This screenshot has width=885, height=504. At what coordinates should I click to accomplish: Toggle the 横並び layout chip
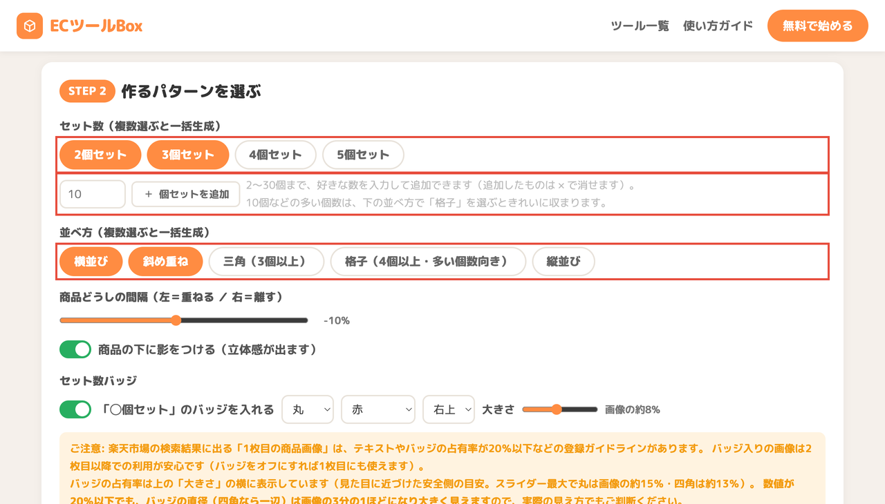[91, 262]
